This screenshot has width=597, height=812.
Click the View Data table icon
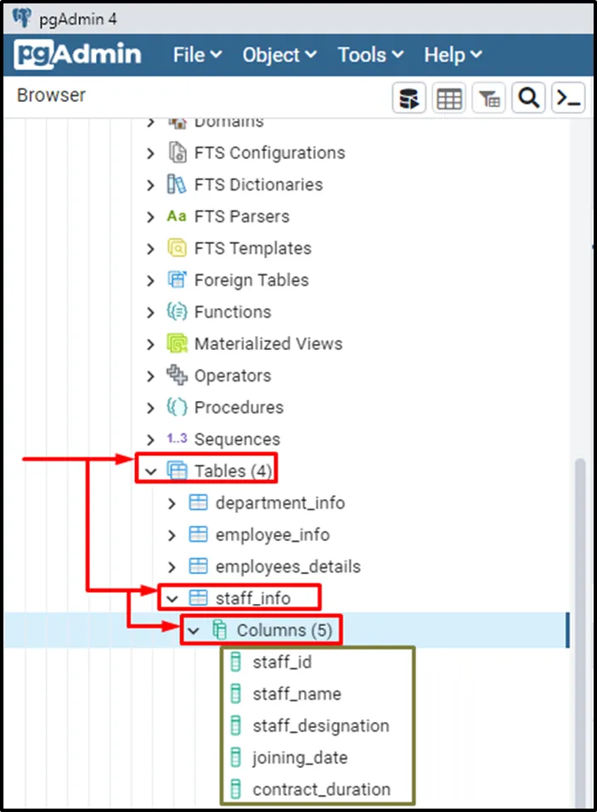[x=448, y=99]
